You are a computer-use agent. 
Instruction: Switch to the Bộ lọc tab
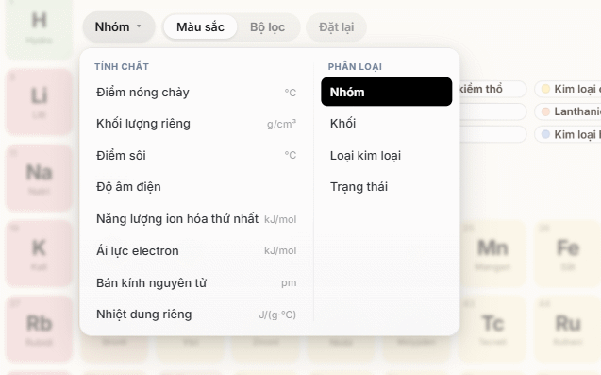coord(268,27)
